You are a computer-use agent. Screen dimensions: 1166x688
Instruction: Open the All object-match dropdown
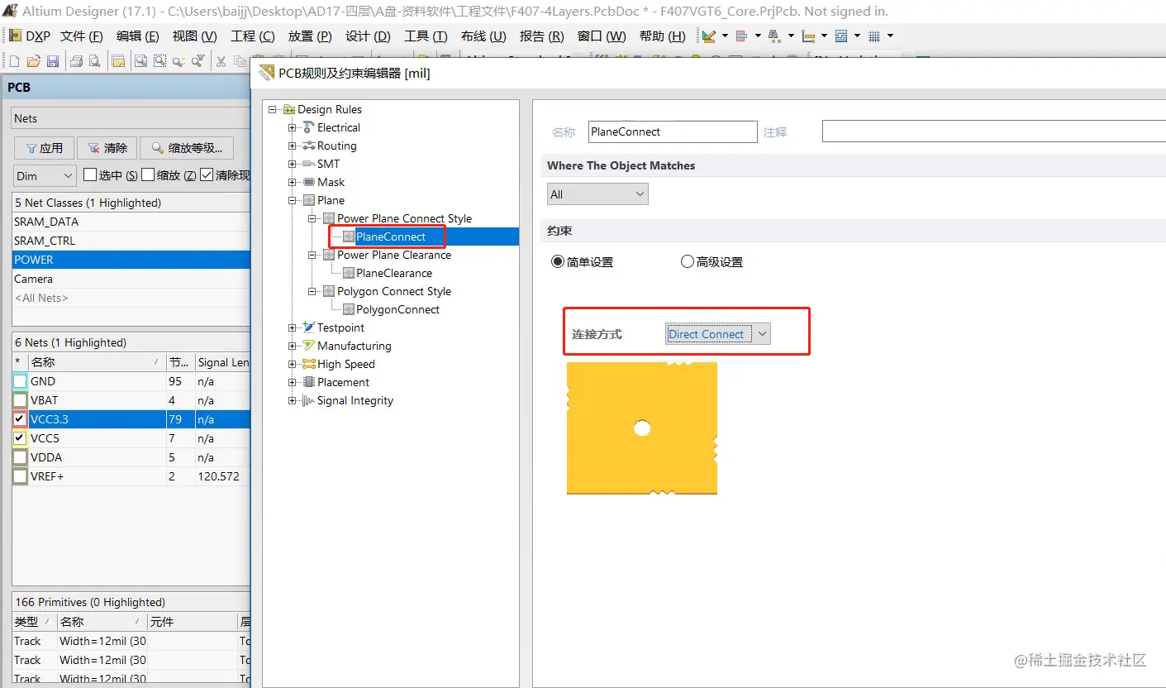(597, 194)
